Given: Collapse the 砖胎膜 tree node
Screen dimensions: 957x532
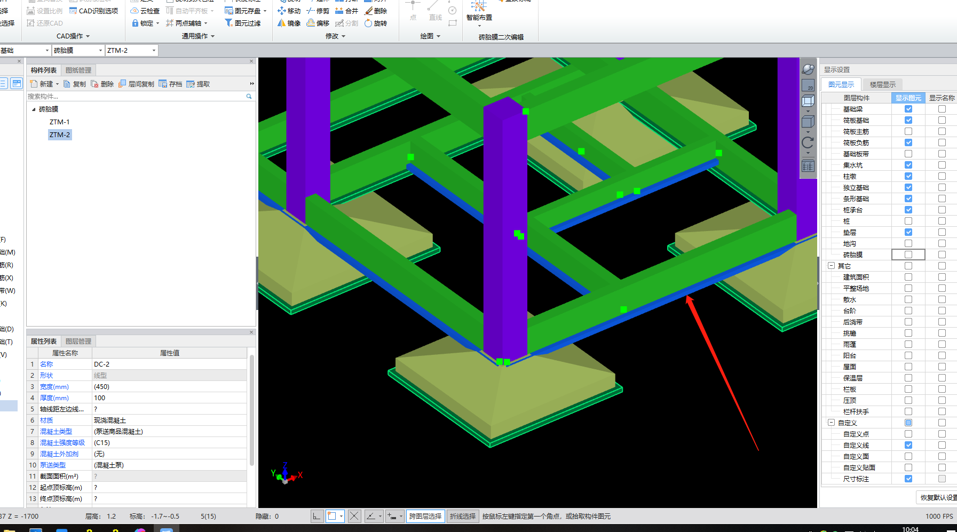Looking at the screenshot, I should pyautogui.click(x=34, y=109).
